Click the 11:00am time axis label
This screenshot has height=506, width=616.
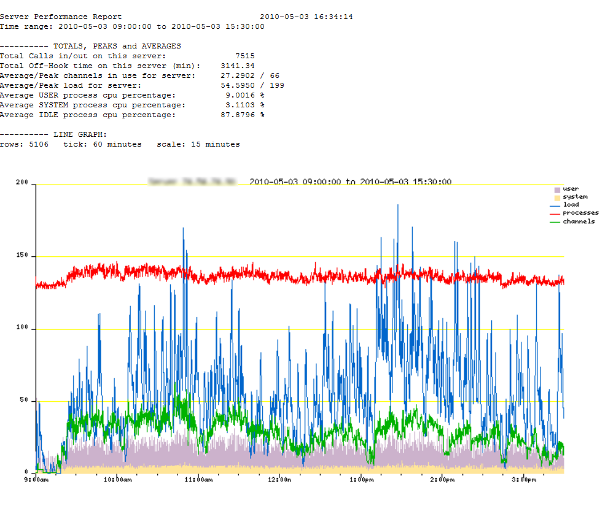198,480
